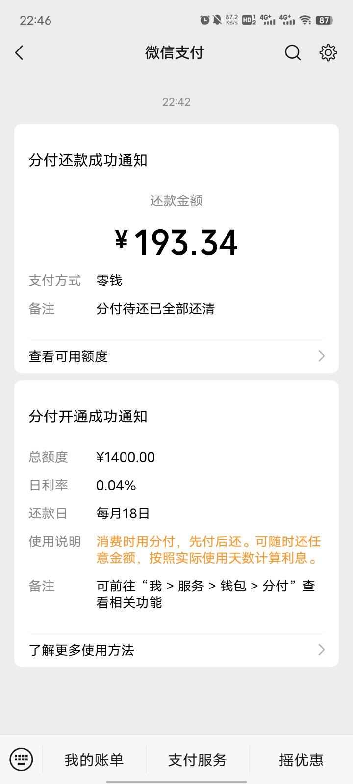Open the 分付还款成功通知 card title
The width and height of the screenshot is (353, 784).
pos(88,160)
